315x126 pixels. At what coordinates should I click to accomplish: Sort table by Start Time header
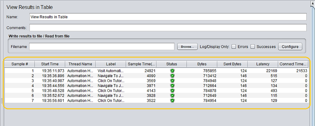pyautogui.click(x=50, y=64)
